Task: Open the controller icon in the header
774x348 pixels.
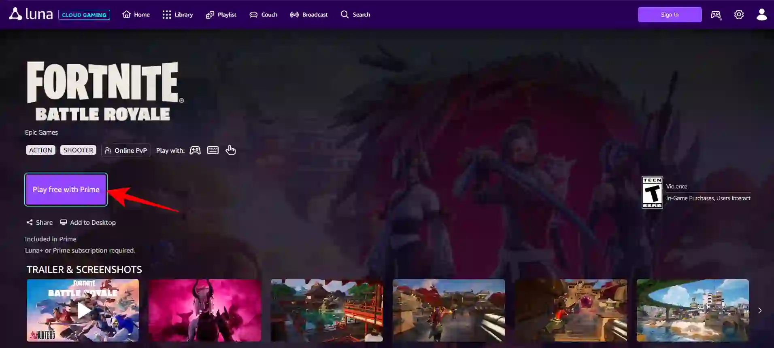Action: tap(716, 15)
